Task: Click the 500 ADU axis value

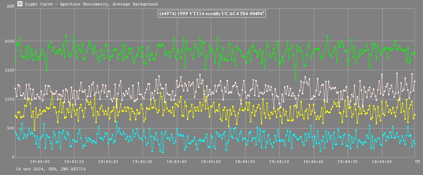Action: 11,128
